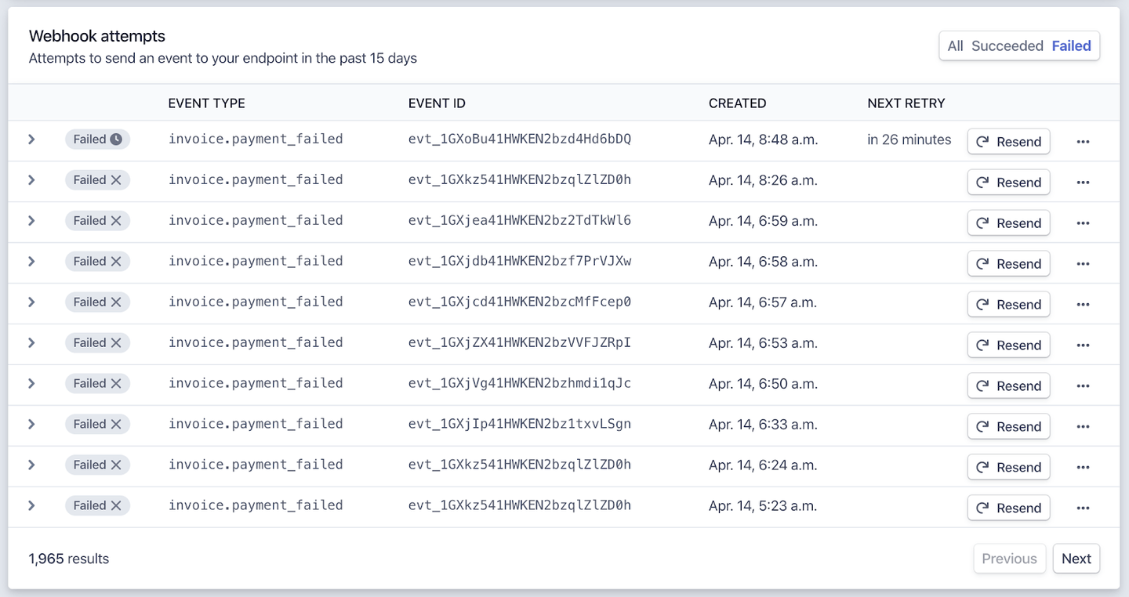Screen dimensions: 1129x597
Task: Select event ID evt_1GXoBu41HWKEN2bzd4Hd6bDQ
Action: (x=519, y=139)
